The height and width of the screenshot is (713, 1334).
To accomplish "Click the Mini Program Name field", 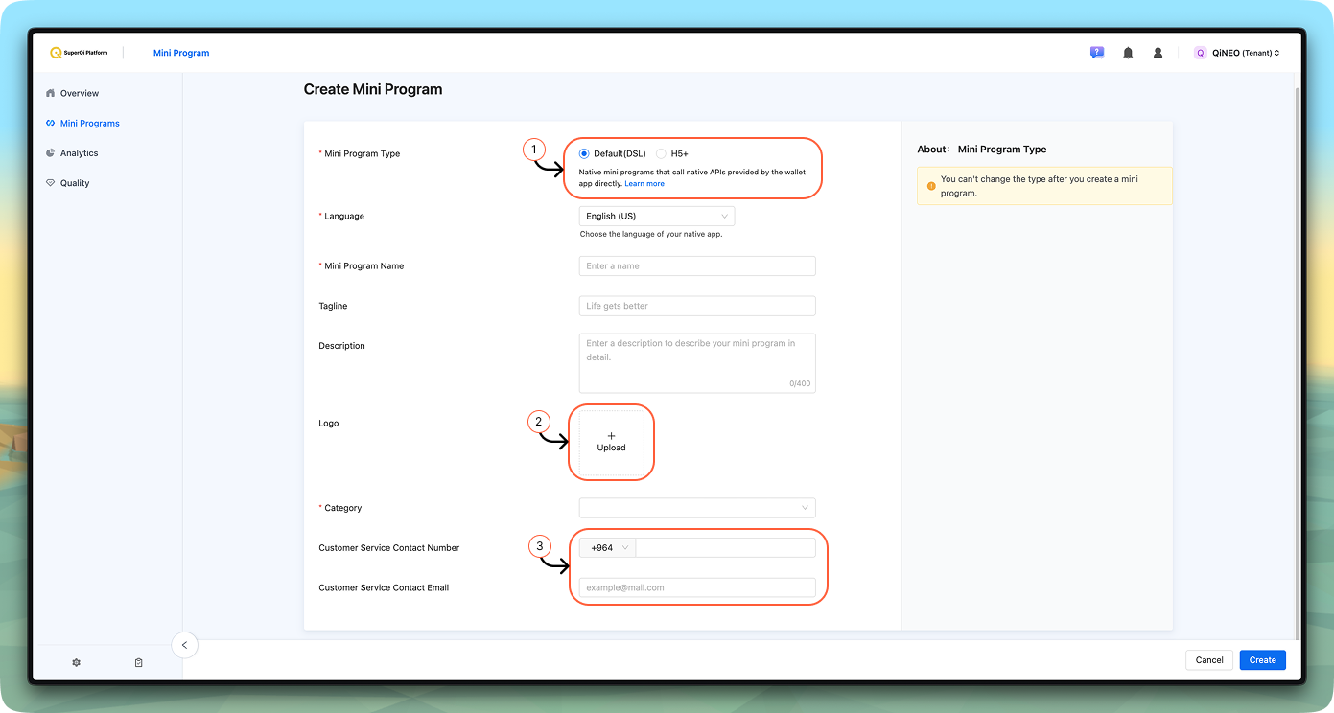I will tap(697, 265).
